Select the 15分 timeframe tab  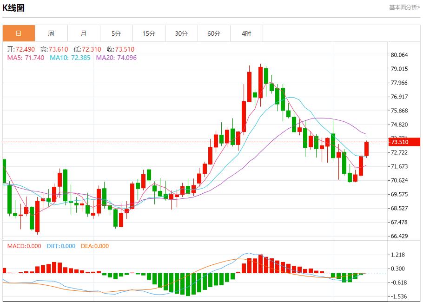pyautogui.click(x=149, y=33)
